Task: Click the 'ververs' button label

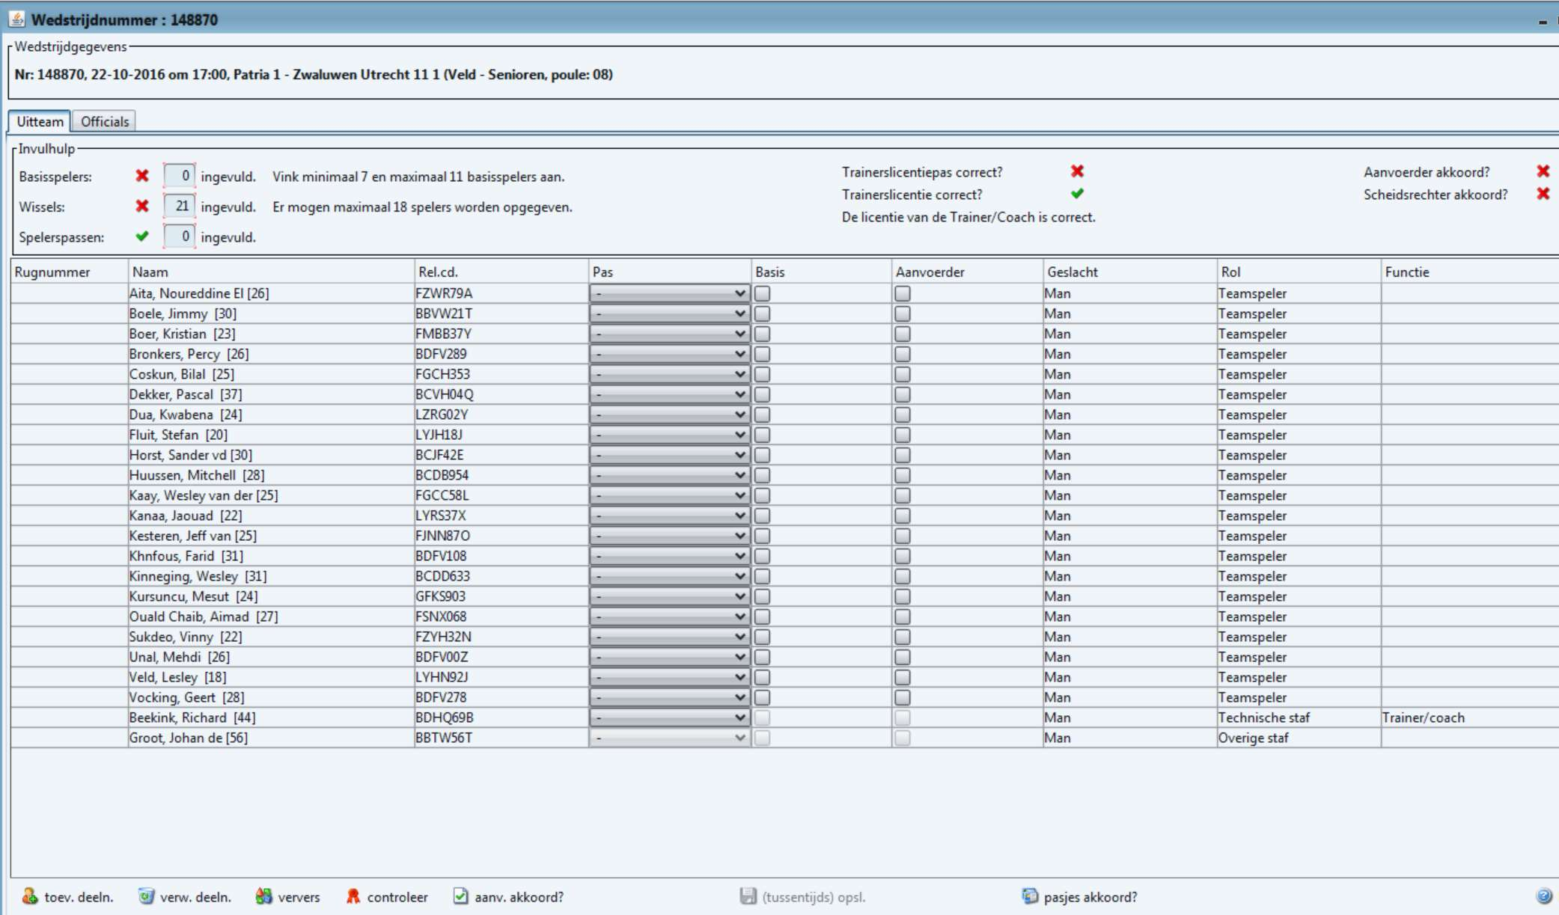Action: pos(299,897)
